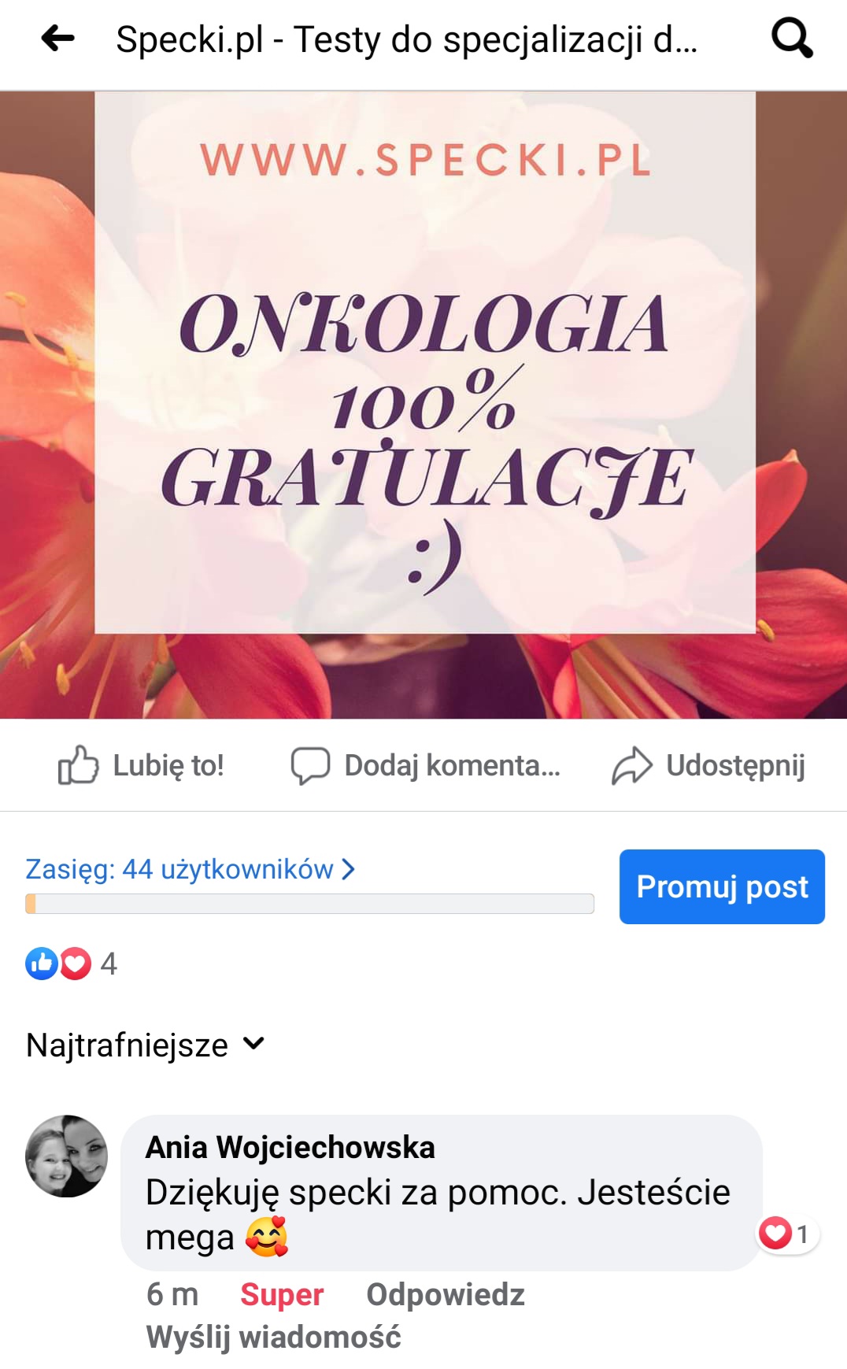
Task: Click Wyślij wiadomość link
Action: point(274,1337)
